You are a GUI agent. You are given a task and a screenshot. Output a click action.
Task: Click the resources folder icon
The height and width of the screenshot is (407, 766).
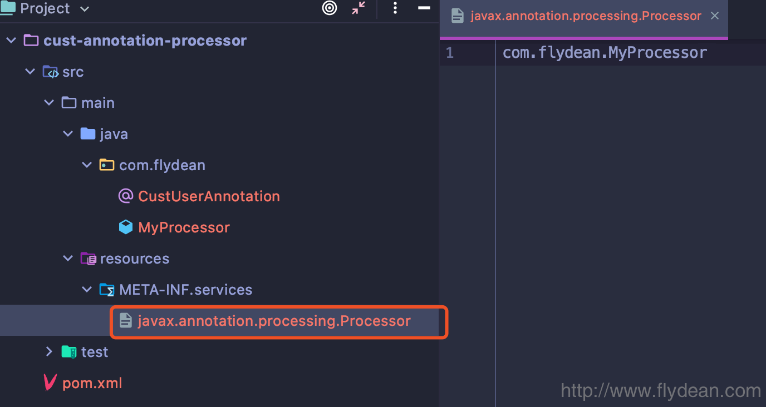click(88, 259)
